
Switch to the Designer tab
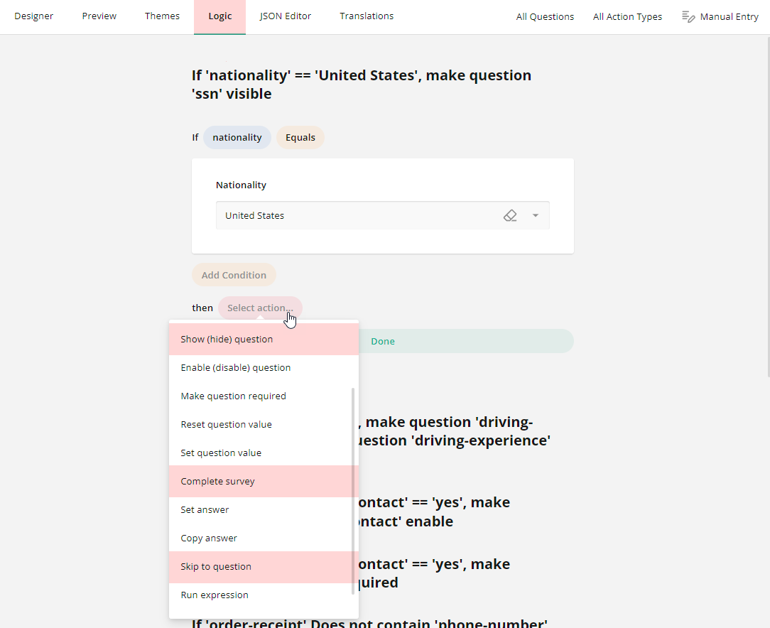click(x=33, y=16)
